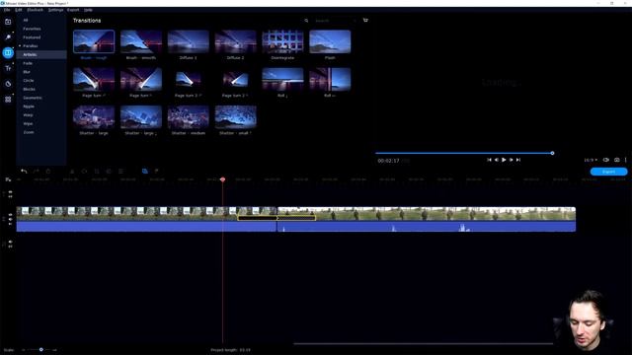
Task: Select the Shatter - medium transition thumbnail
Action: tap(189, 117)
